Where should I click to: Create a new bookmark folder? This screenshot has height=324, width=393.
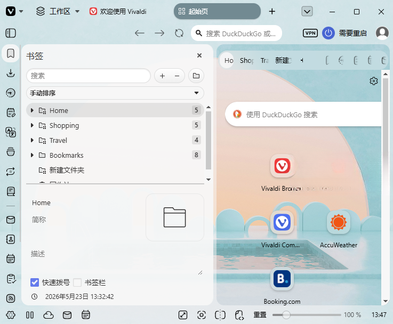coord(196,76)
